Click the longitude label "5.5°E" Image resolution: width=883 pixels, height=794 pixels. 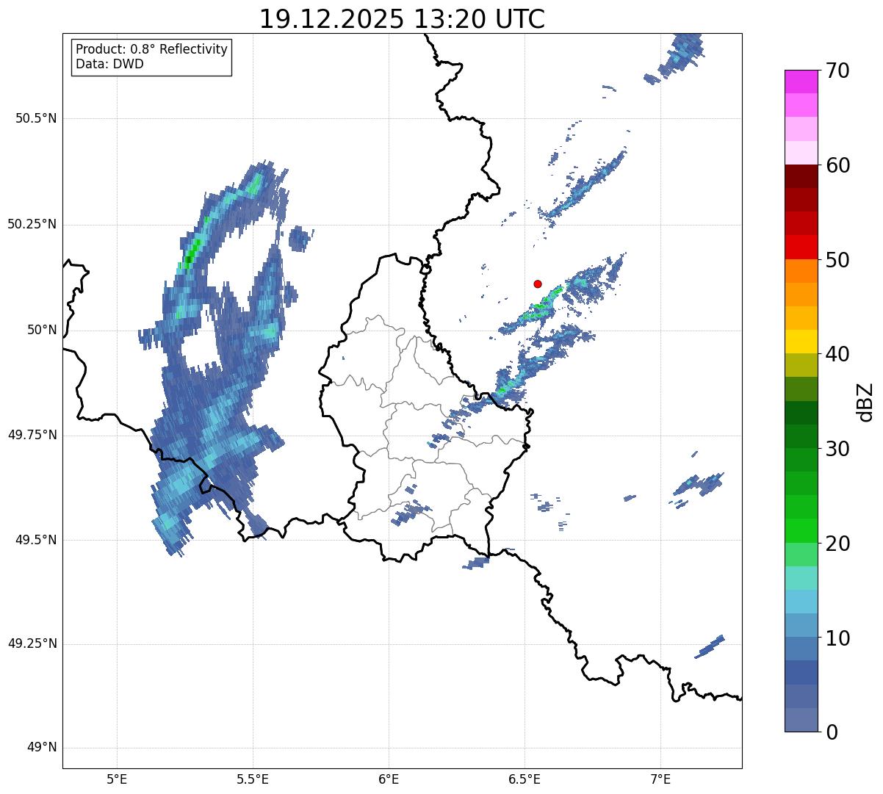click(253, 779)
